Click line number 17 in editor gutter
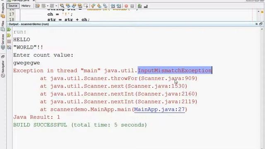The image size is (265, 149). pyautogui.click(x=12, y=14)
